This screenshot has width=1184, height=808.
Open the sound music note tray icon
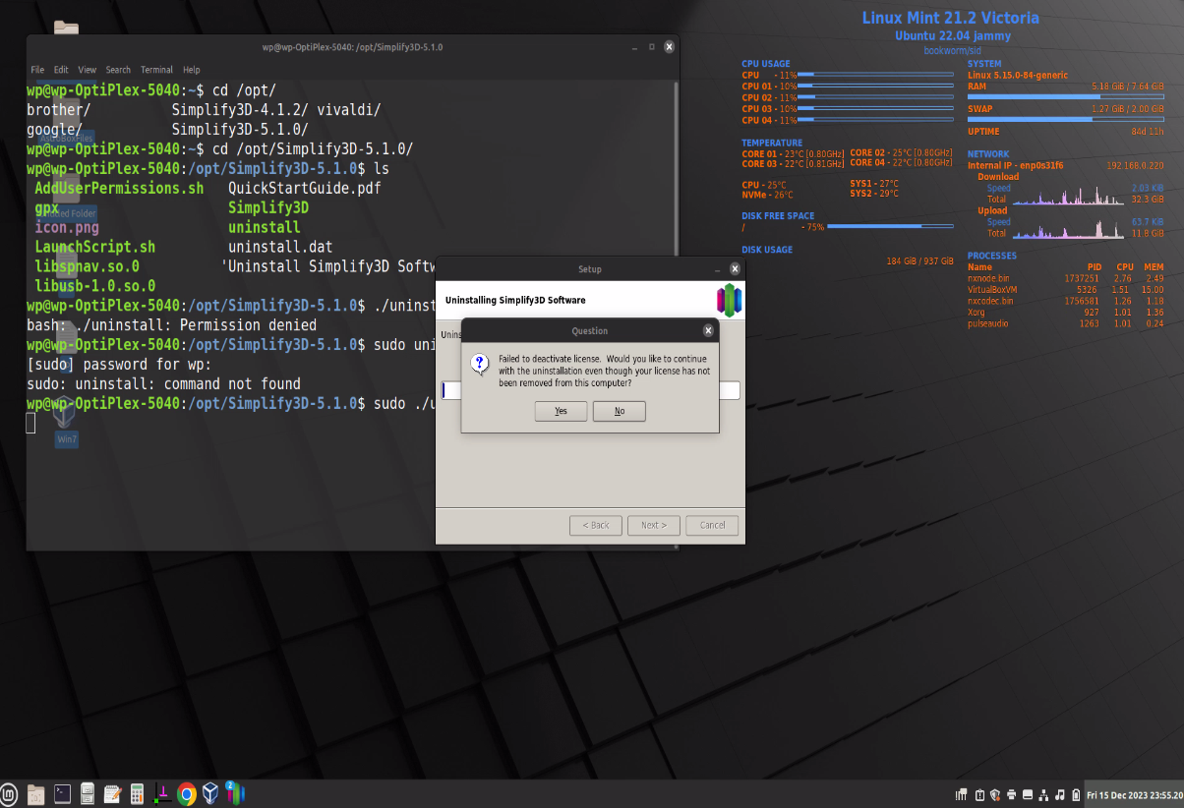pos(1059,793)
